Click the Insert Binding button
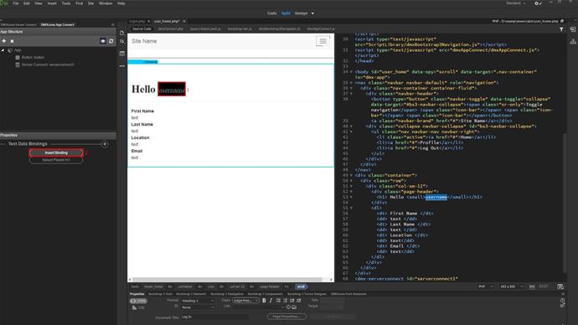 tap(56, 152)
